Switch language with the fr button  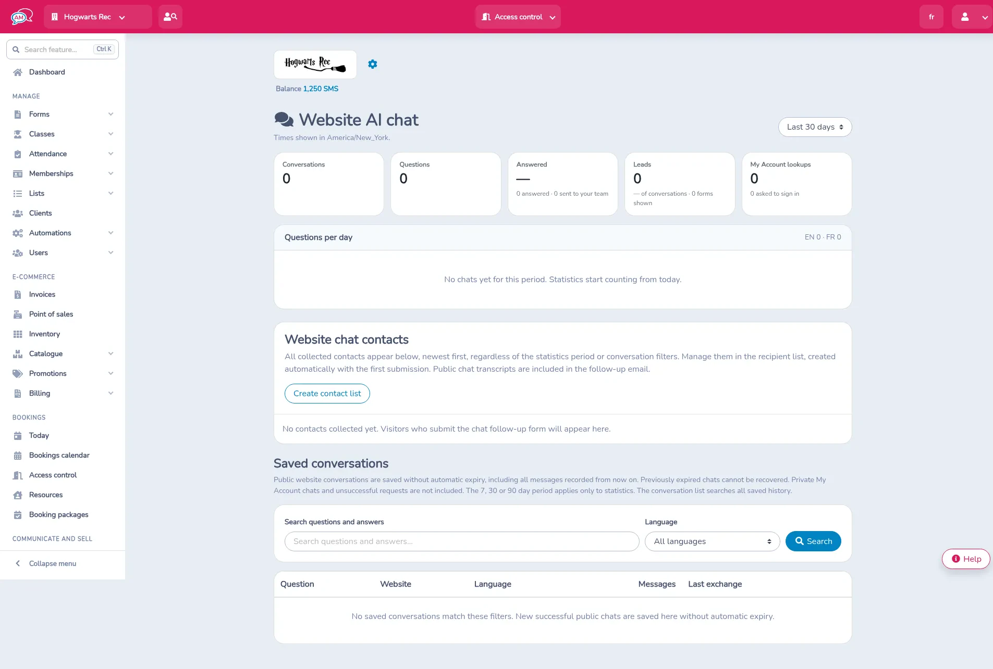[931, 17]
